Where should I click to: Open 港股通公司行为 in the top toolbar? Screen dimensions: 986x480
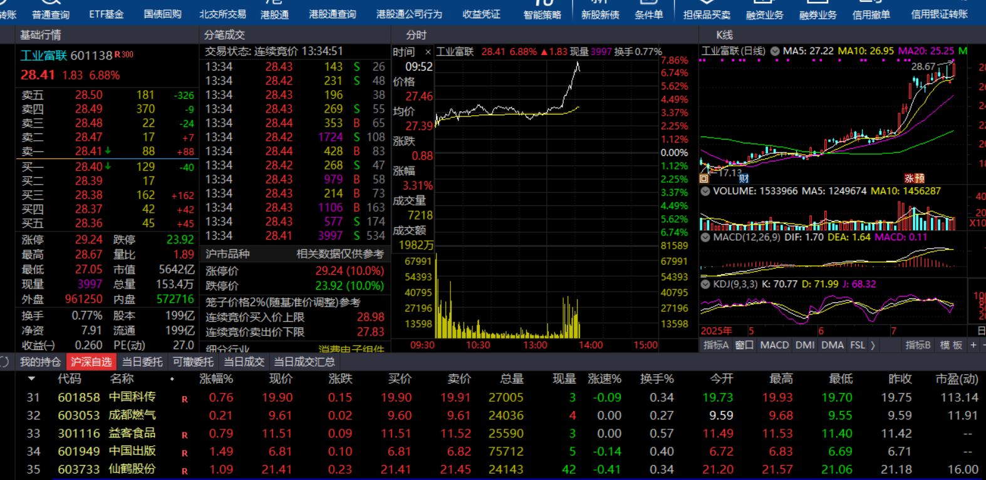point(409,14)
